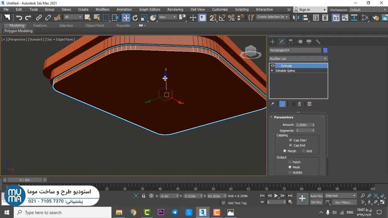Select the Grid capping radio button
This screenshot has width=388, height=218.
pyautogui.click(x=303, y=151)
